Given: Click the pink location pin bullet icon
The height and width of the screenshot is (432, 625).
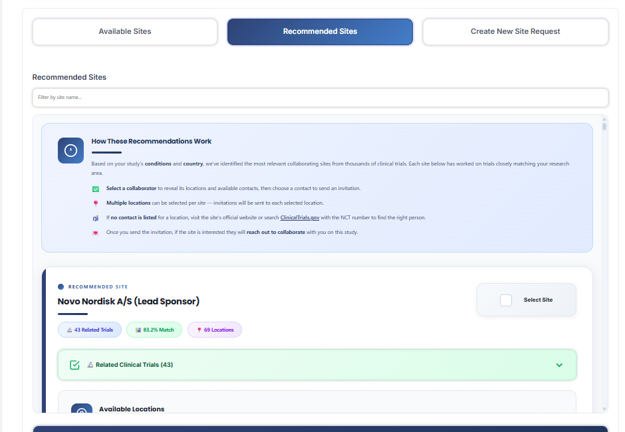Looking at the screenshot, I should click(x=95, y=203).
